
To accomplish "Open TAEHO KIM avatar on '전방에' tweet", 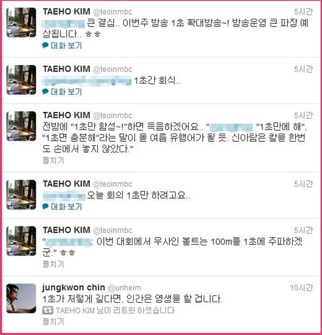I will point(21,126).
